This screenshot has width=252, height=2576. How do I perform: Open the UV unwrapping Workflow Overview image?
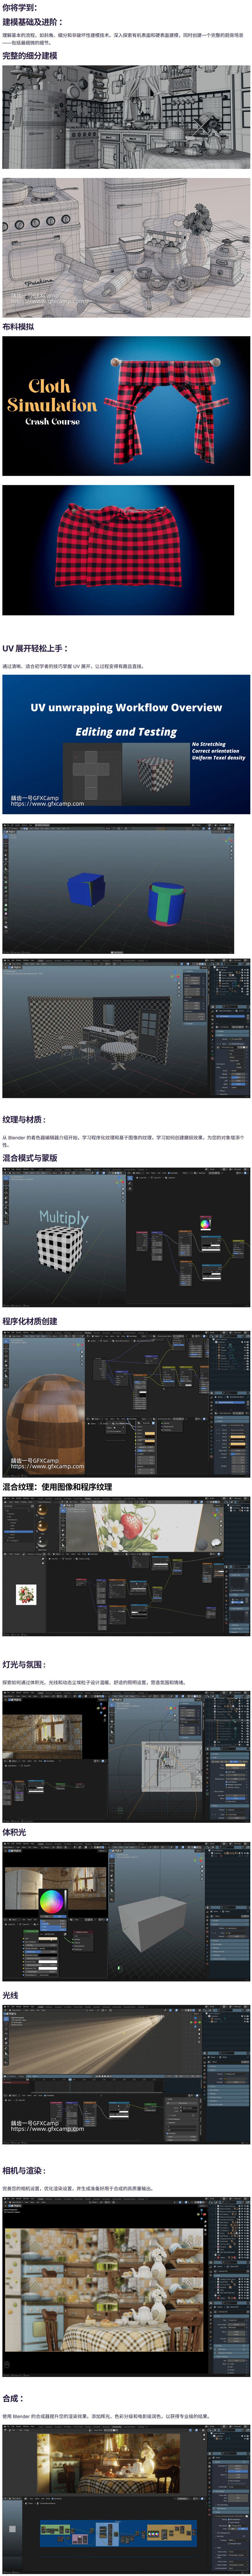click(x=126, y=744)
